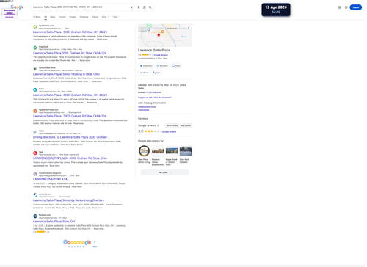The image size is (367, 267).
Task: Open the Reviews button in the panel
Action: (x=162, y=66)
